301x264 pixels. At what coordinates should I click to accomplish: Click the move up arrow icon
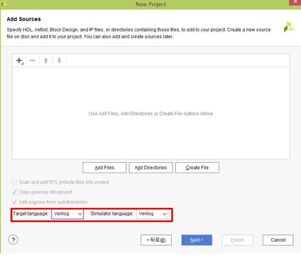(46, 60)
